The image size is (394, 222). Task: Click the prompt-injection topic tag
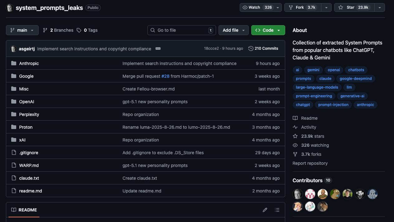[333, 105]
